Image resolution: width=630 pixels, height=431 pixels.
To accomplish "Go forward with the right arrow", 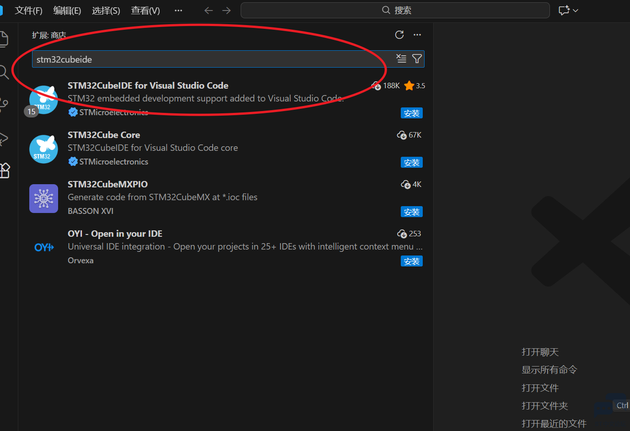I will pos(226,11).
